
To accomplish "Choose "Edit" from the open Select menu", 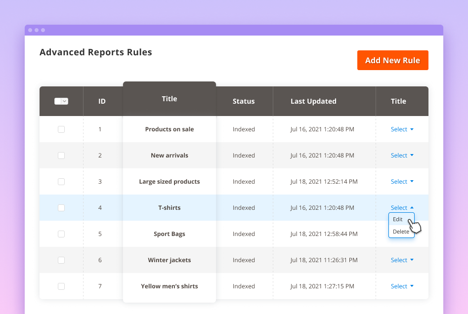I will (x=398, y=219).
